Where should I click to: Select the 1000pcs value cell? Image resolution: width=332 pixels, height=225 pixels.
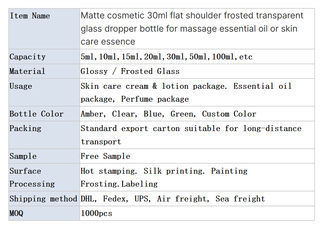(x=197, y=213)
